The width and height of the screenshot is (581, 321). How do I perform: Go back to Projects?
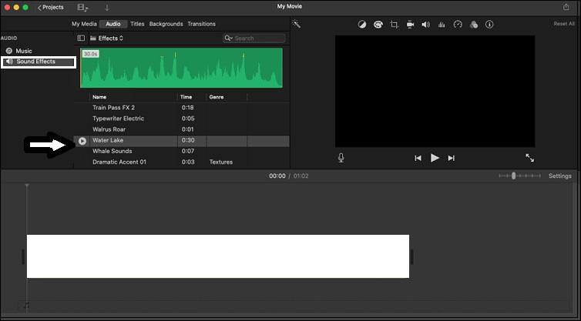tap(50, 8)
